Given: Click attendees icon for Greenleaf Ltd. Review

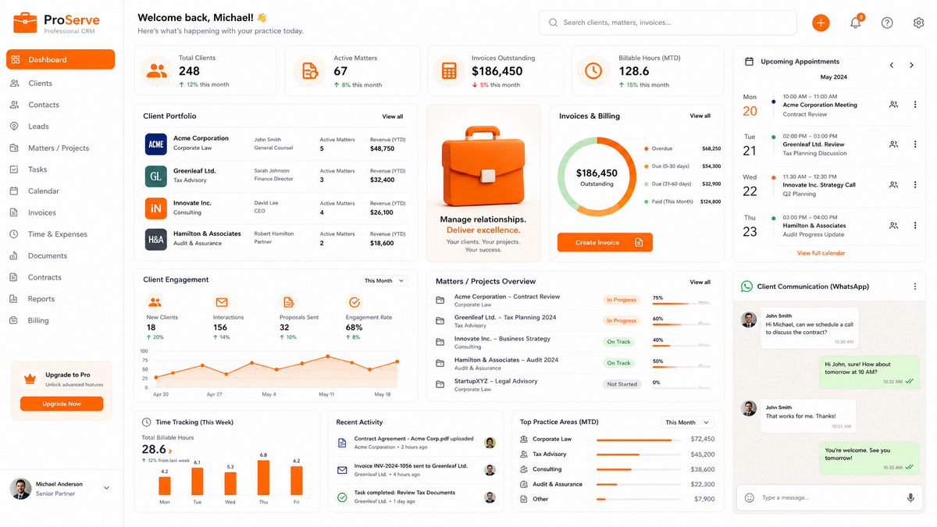Looking at the screenshot, I should coord(893,144).
